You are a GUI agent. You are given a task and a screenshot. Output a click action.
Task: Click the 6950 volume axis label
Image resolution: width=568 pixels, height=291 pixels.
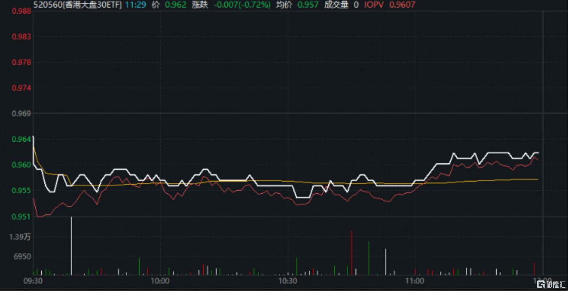pyautogui.click(x=22, y=257)
